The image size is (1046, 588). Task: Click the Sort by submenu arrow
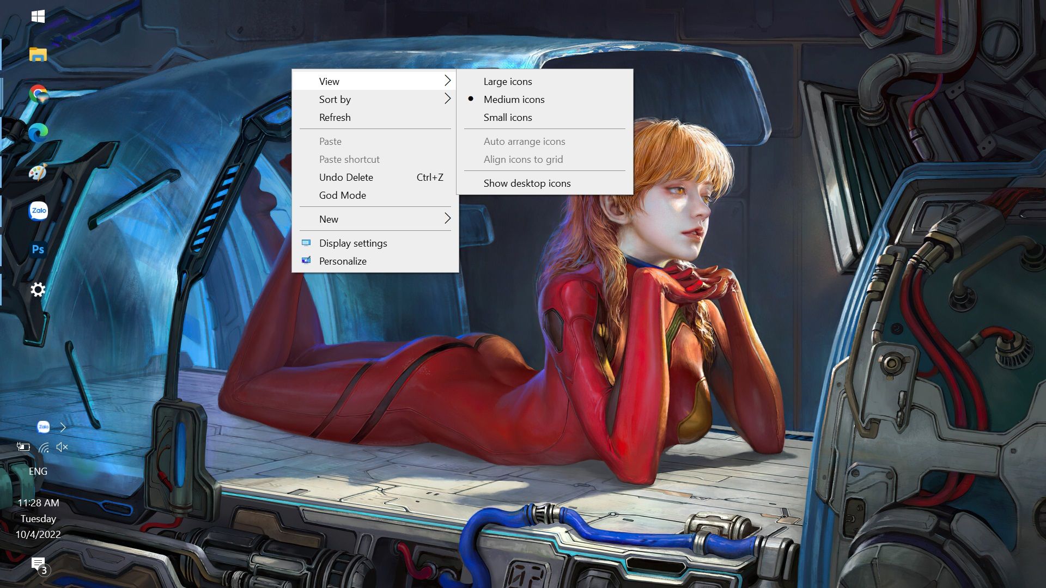point(447,99)
